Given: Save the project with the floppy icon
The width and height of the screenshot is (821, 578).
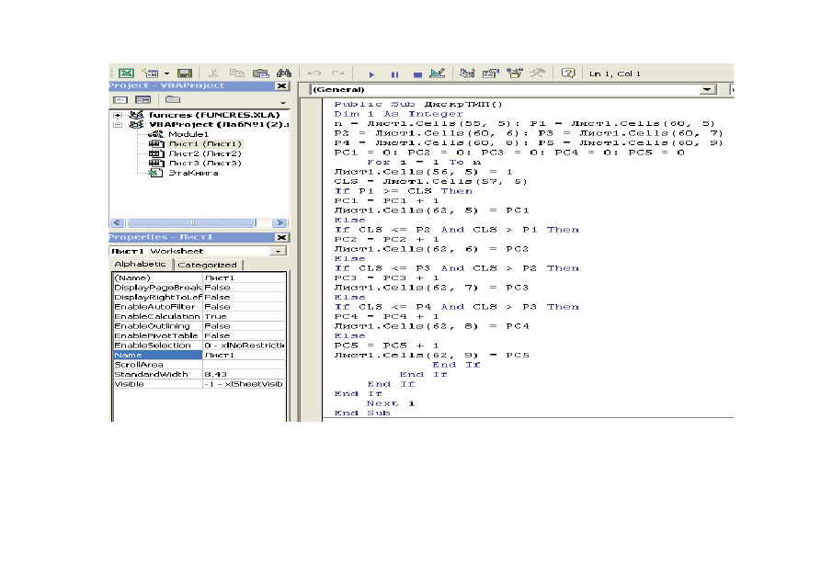Looking at the screenshot, I should pyautogui.click(x=184, y=74).
